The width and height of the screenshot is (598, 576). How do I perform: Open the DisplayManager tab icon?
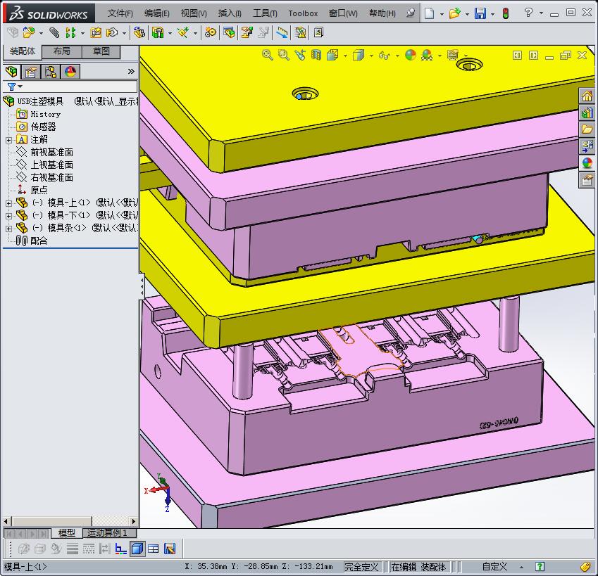[70, 72]
